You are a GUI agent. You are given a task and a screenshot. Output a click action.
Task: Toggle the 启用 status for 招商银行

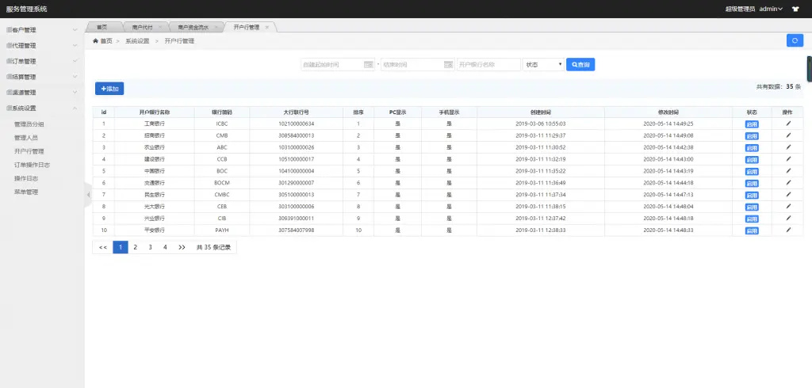(x=752, y=136)
